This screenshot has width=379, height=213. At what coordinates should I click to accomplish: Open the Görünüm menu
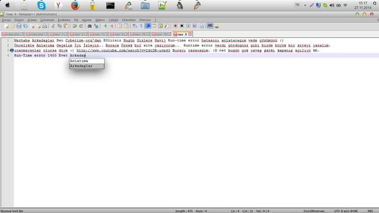(x=47, y=20)
